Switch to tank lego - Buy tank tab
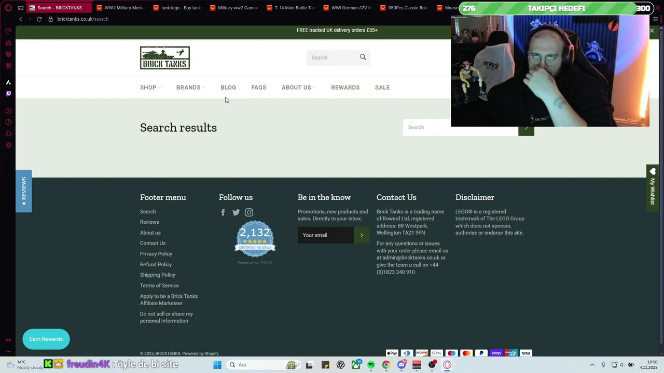The height and width of the screenshot is (373, 664). pyautogui.click(x=176, y=8)
